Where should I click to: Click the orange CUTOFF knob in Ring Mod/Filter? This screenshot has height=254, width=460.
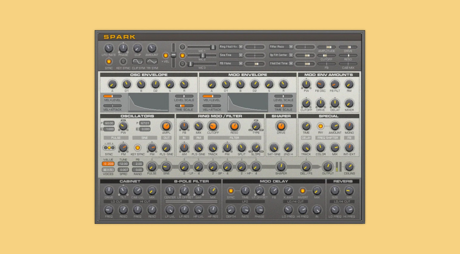tap(212, 126)
